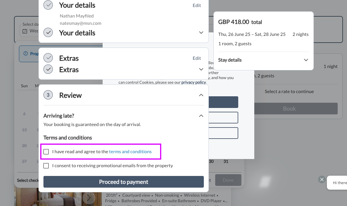Open the terms and conditions link
The width and height of the screenshot is (347, 206).
[130, 152]
